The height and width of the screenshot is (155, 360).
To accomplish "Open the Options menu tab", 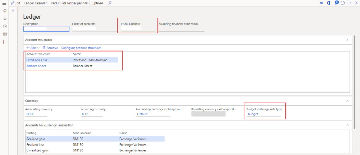I will (x=97, y=3).
